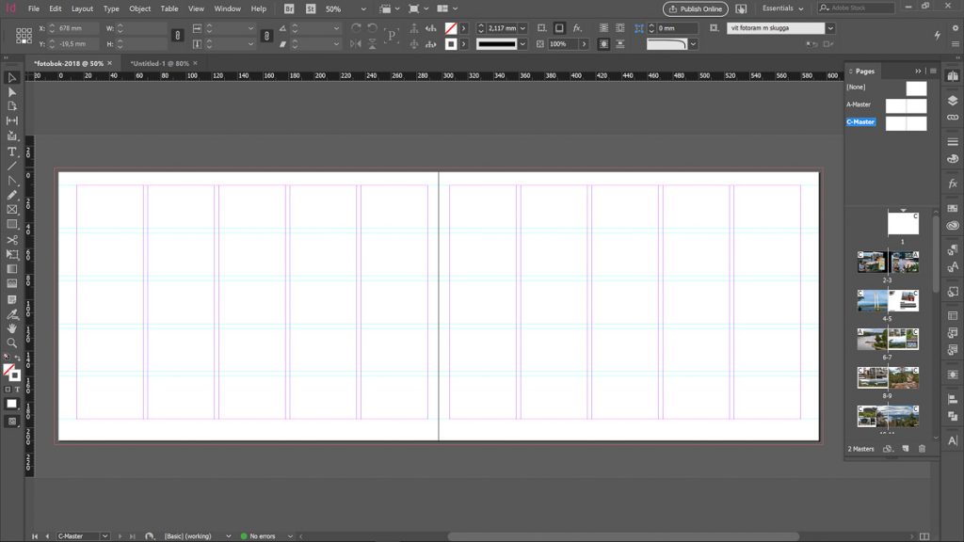Open the C-Master page selector dropdown in the status bar
The width and height of the screenshot is (964, 542).
click(104, 535)
